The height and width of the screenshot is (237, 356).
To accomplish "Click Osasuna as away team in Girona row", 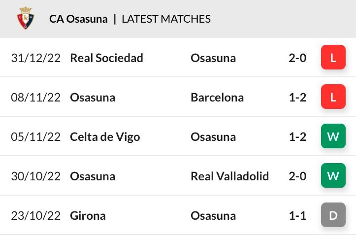I will (x=213, y=216).
